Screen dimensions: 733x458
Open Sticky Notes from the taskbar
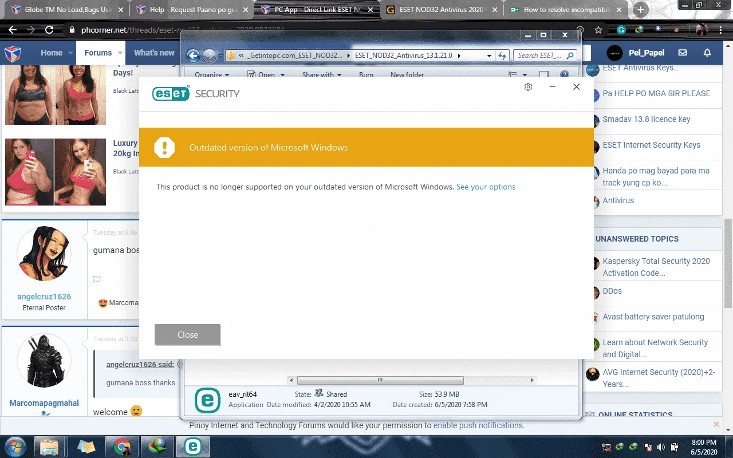[x=86, y=447]
